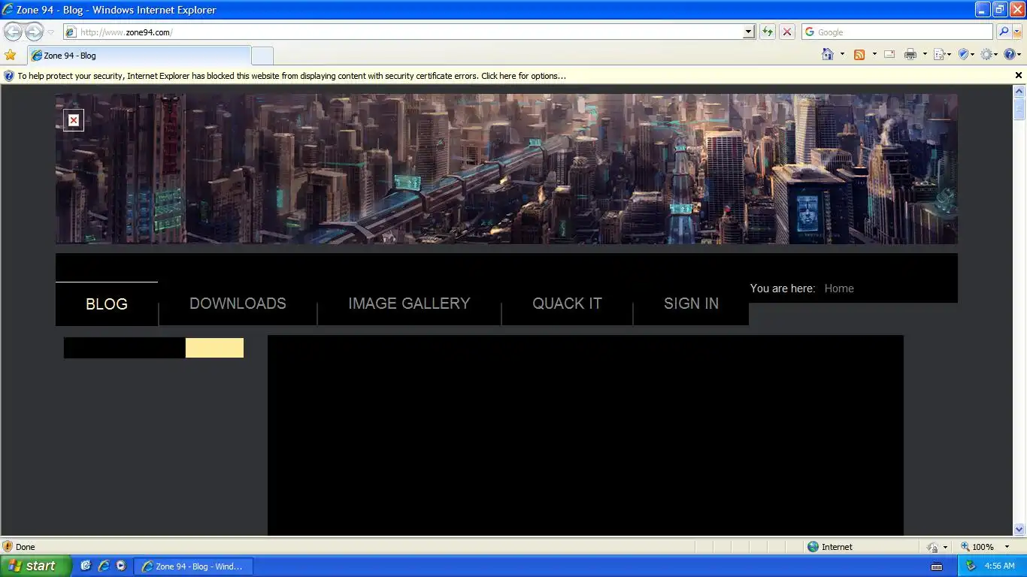This screenshot has height=577, width=1027.
Task: Expand the Home button dropdown arrow
Action: point(842,54)
